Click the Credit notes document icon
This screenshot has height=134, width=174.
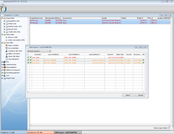(7, 32)
